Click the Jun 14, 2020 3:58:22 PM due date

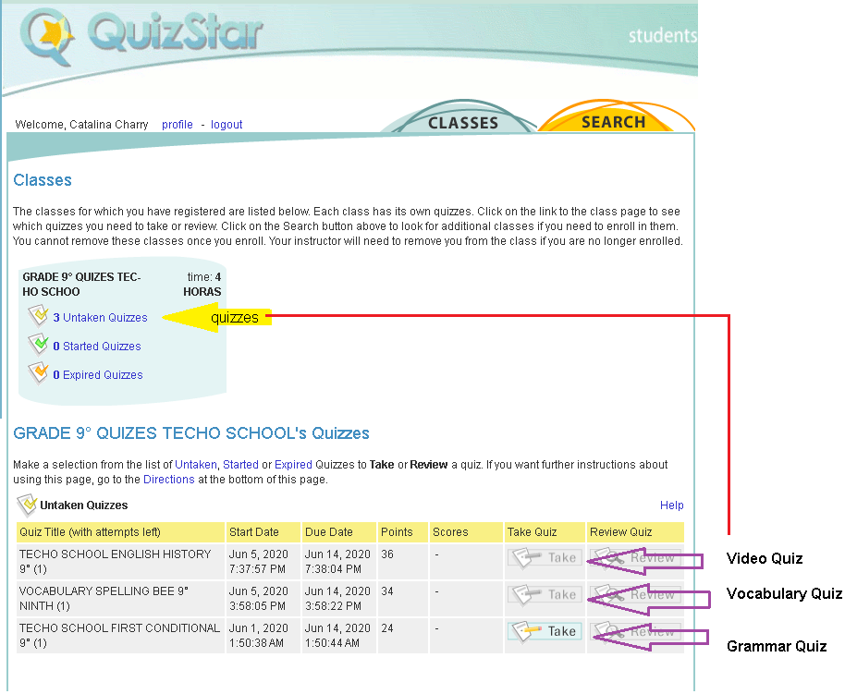pos(337,599)
